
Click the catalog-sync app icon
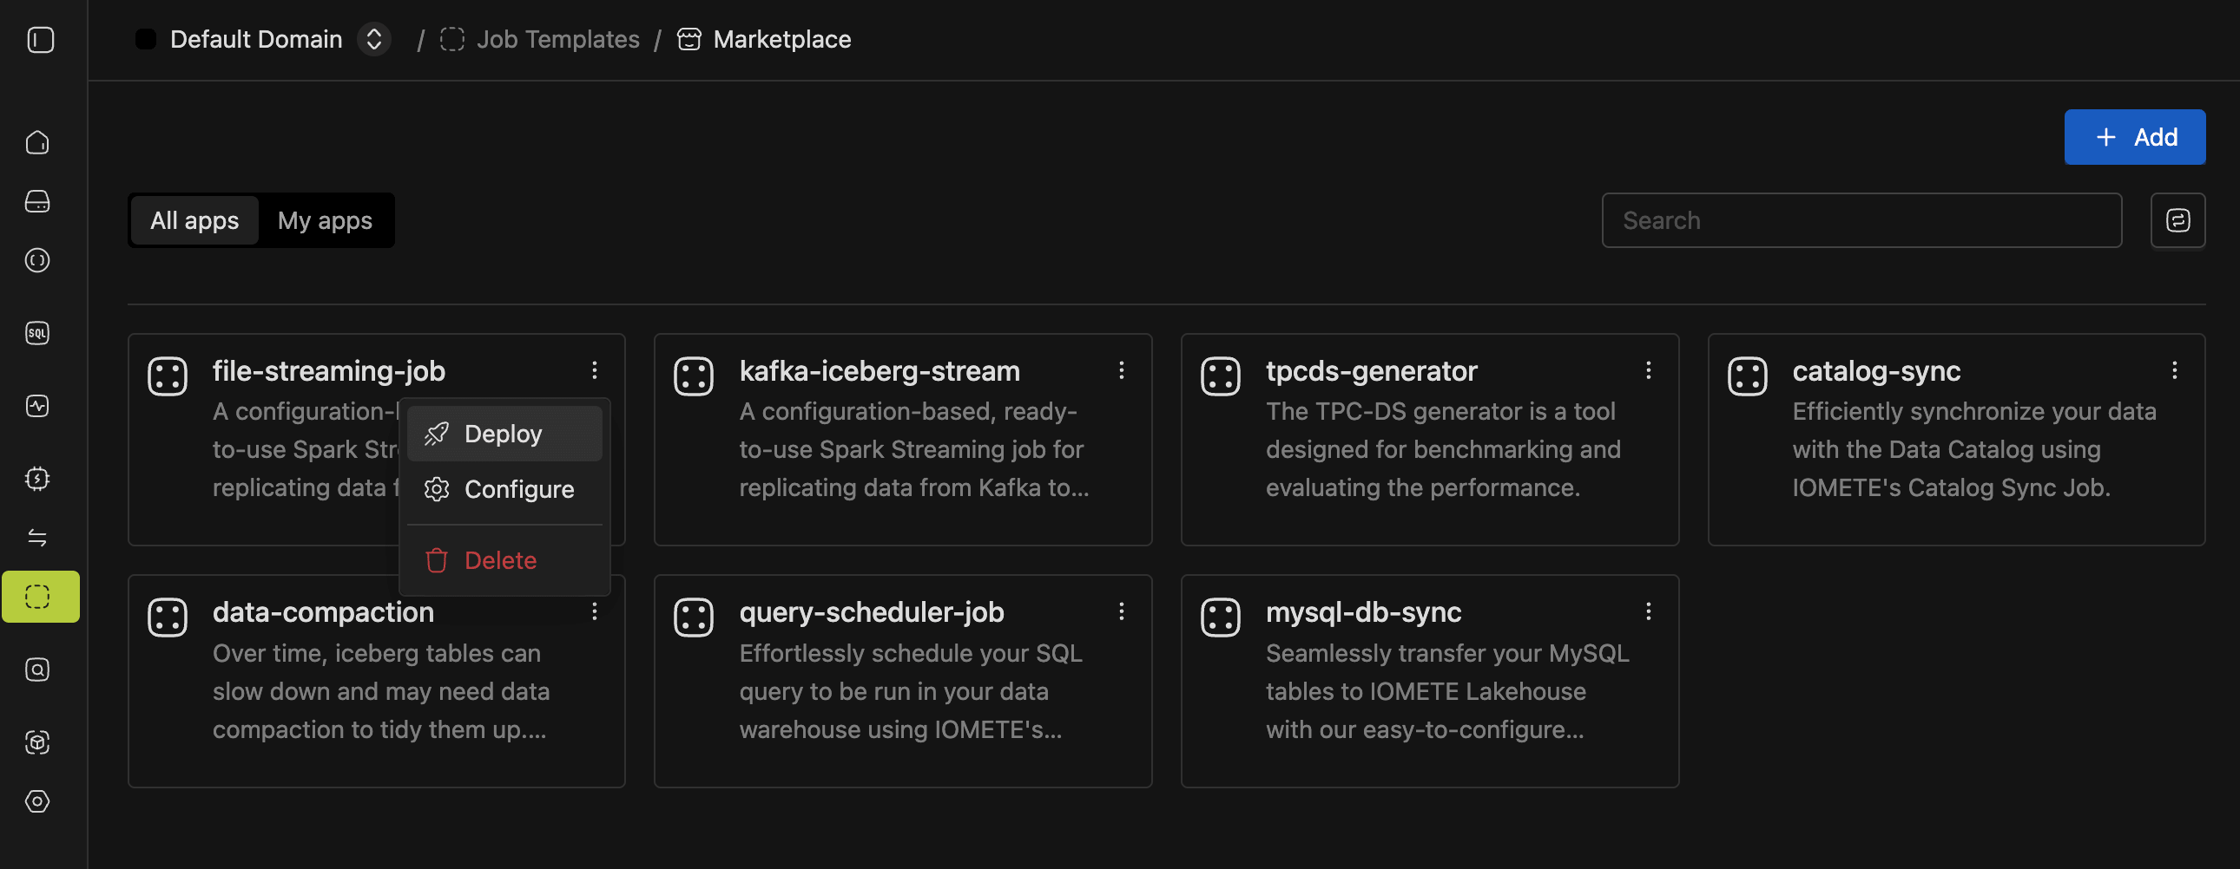pos(1747,376)
